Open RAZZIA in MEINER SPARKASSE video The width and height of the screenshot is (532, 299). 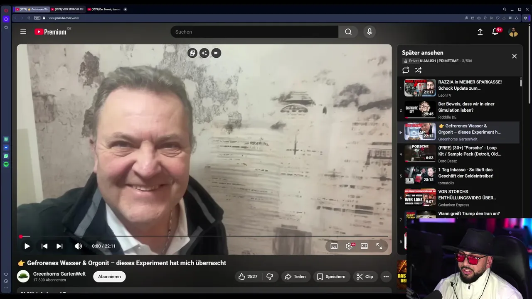[x=458, y=88]
